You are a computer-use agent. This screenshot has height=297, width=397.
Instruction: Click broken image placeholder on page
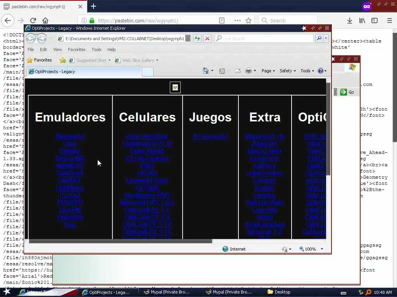[x=175, y=87]
